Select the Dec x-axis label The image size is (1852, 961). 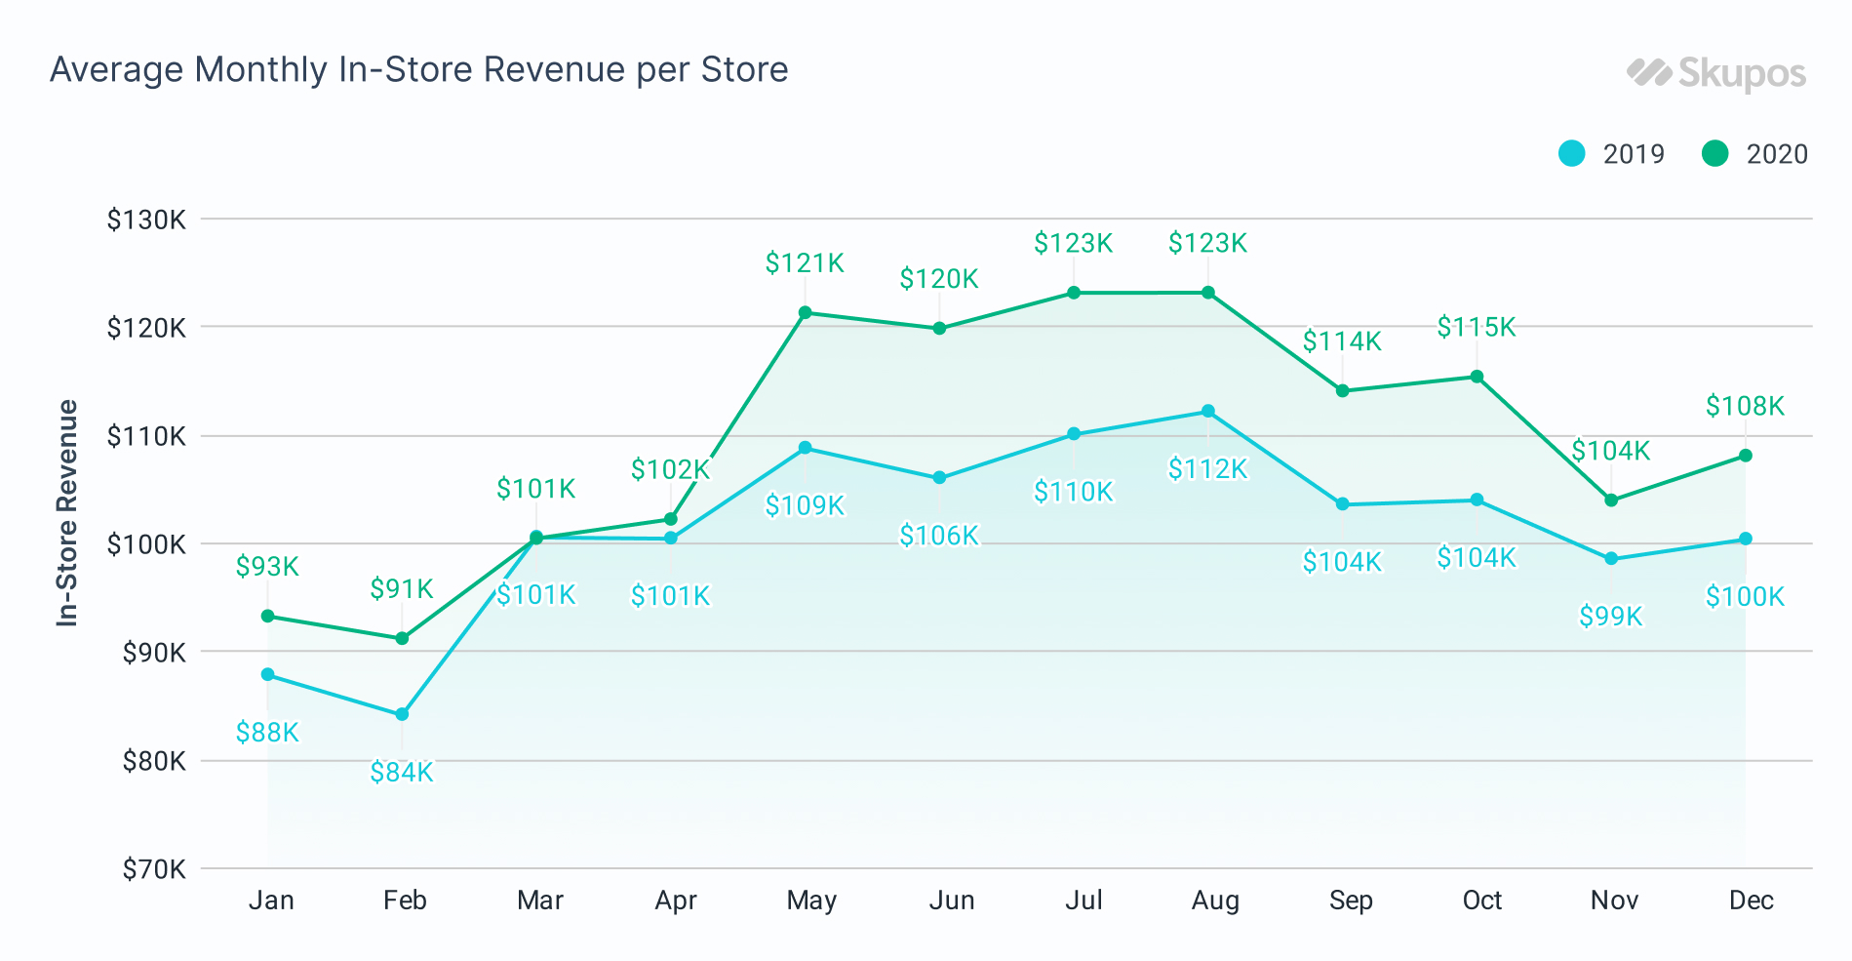click(x=1751, y=901)
